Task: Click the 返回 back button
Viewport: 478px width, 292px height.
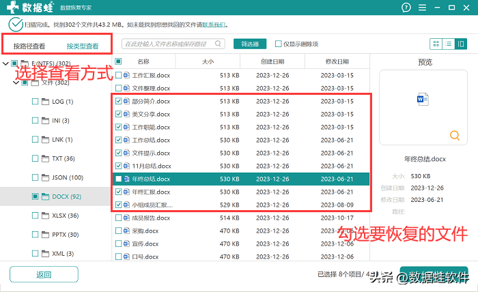Action: coord(44,275)
